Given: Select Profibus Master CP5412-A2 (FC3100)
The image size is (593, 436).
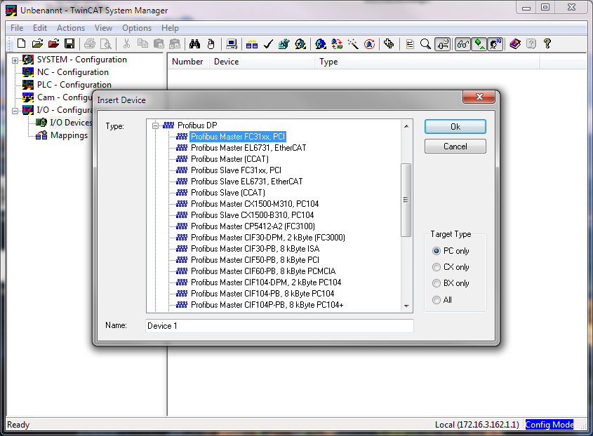Looking at the screenshot, I should [253, 226].
